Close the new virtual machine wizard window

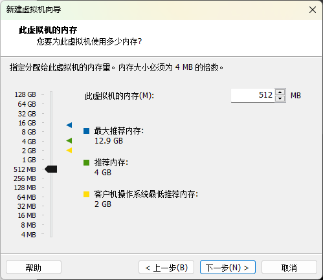click(313, 10)
